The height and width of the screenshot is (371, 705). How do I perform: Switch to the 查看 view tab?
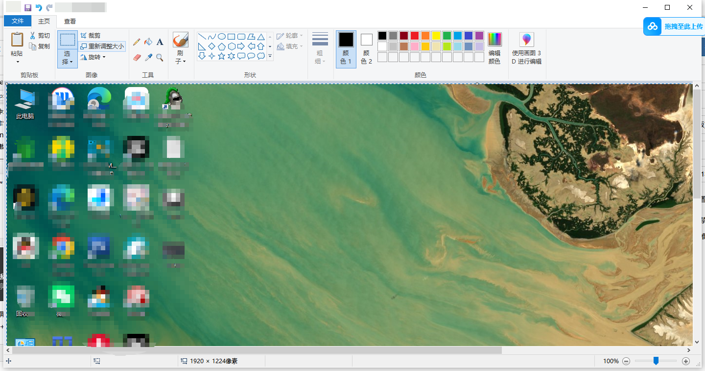[70, 21]
